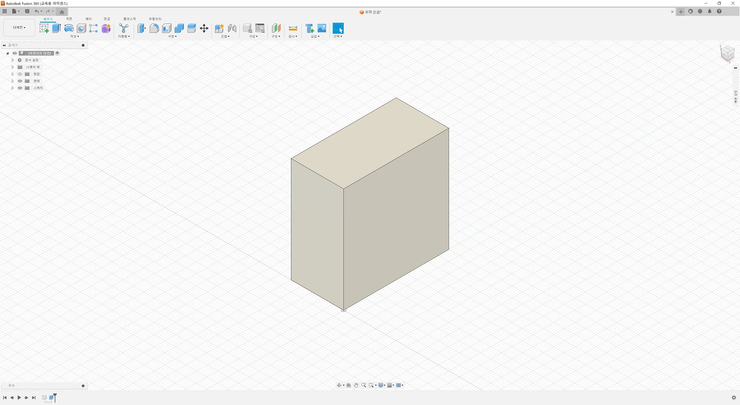Jump to timeline end
Screen dimensions: 740x405
click(34, 398)
